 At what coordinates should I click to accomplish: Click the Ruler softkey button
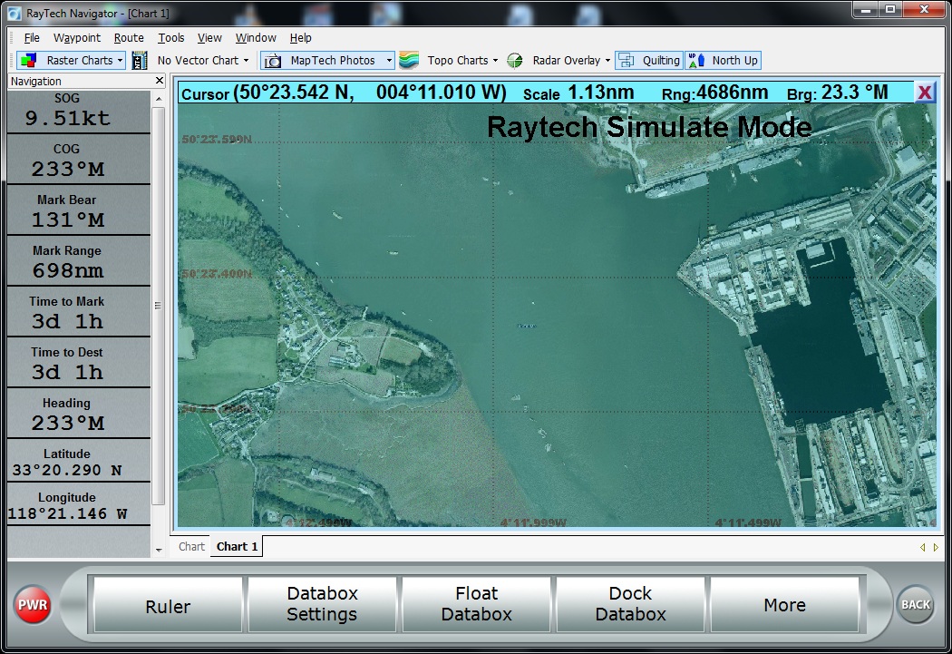point(168,605)
